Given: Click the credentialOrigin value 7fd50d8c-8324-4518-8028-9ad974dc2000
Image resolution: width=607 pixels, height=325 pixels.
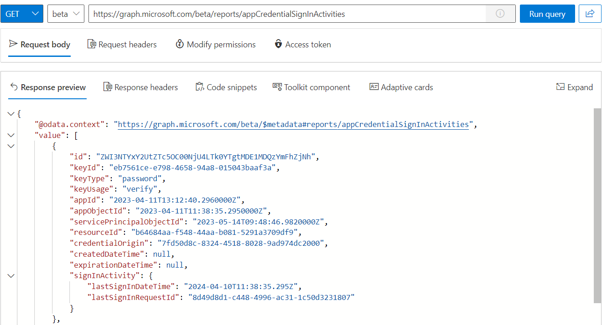Looking at the screenshot, I should pos(242,244).
